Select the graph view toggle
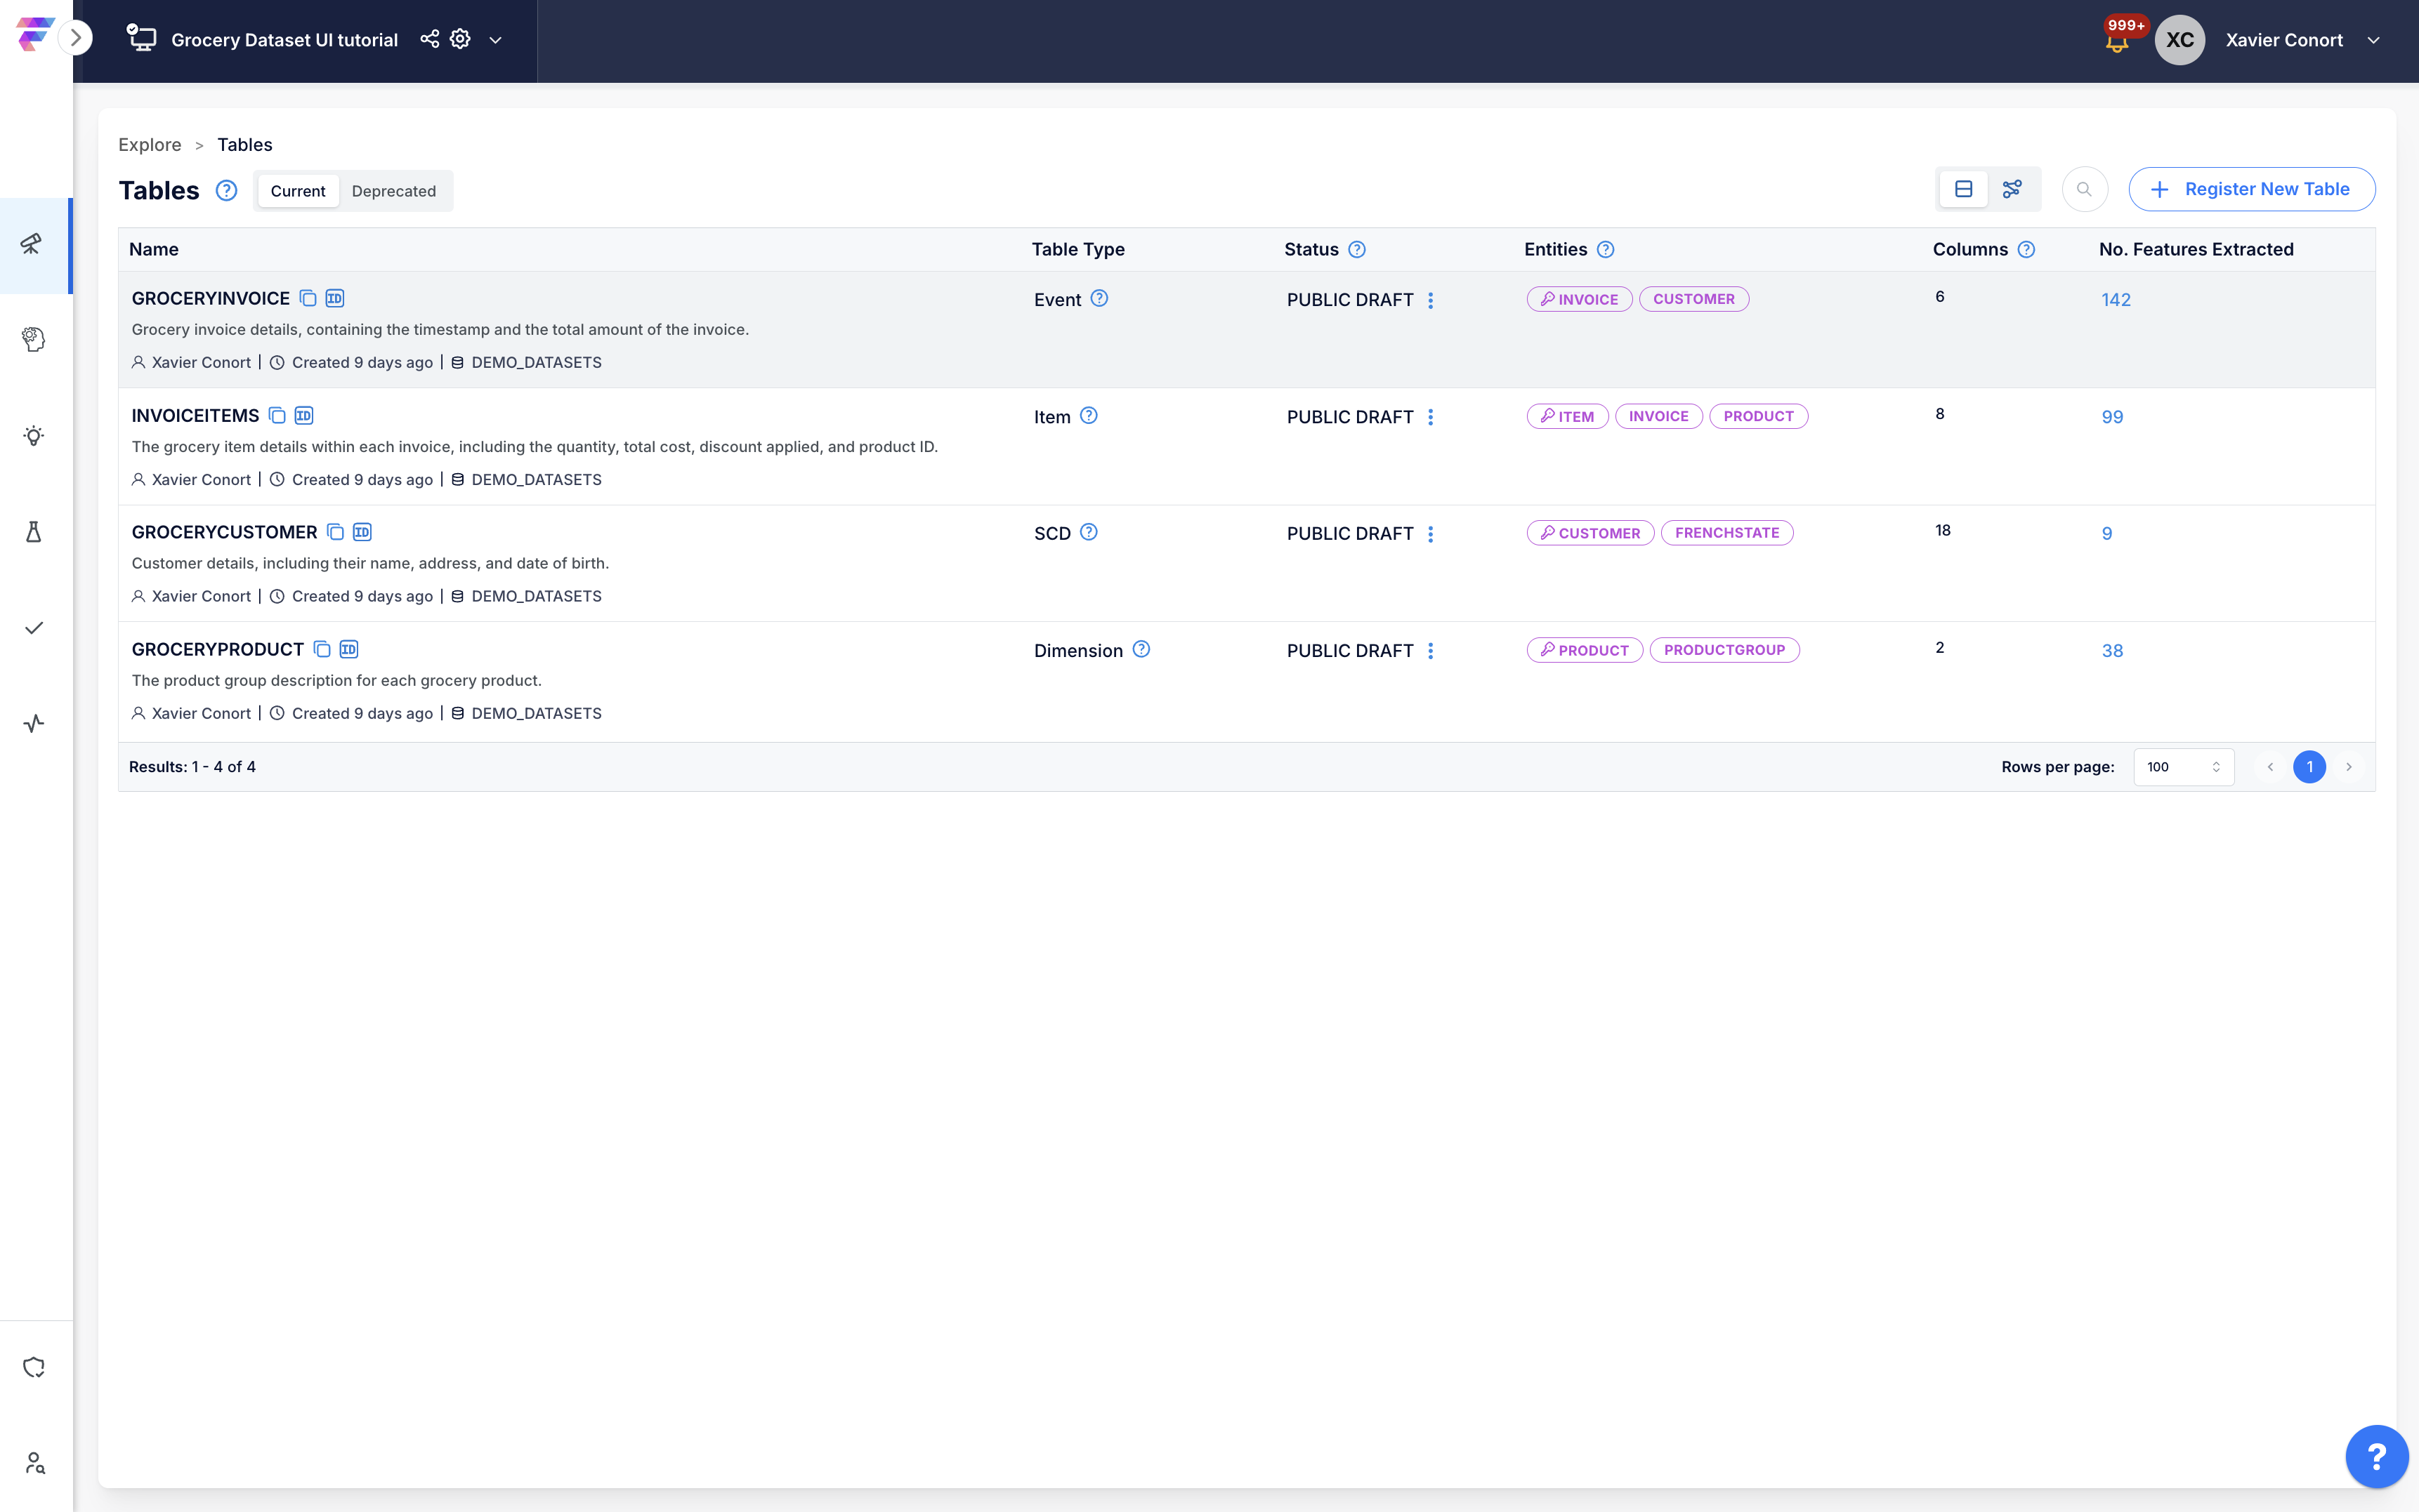Image resolution: width=2419 pixels, height=1512 pixels. coord(2012,189)
